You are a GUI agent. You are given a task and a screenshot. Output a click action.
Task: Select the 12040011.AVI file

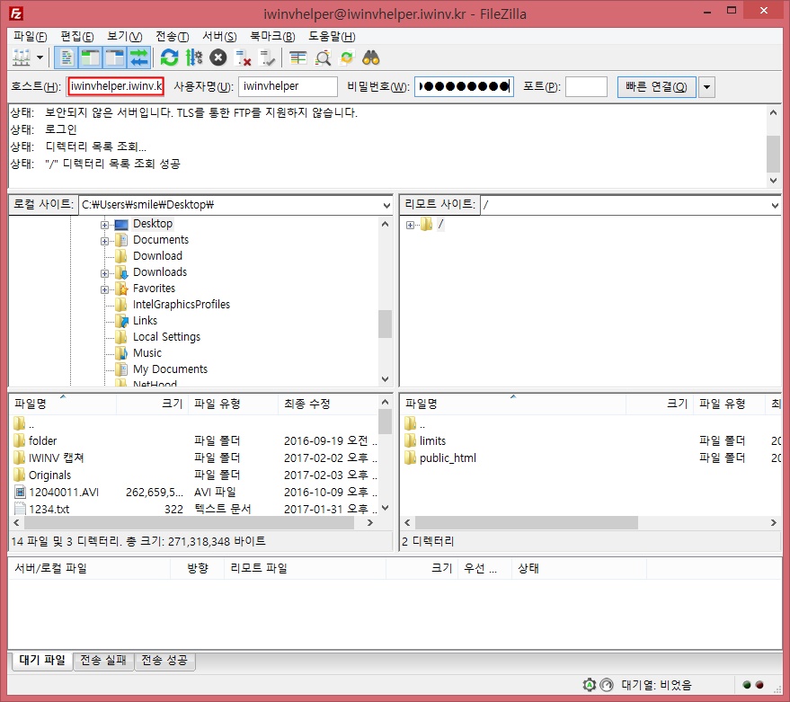(194, 493)
